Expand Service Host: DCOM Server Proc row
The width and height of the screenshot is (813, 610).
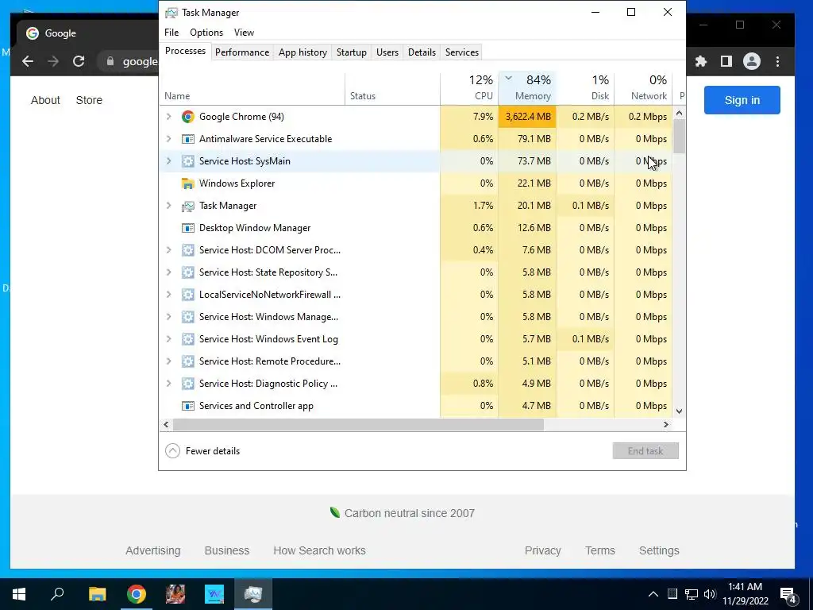point(168,250)
